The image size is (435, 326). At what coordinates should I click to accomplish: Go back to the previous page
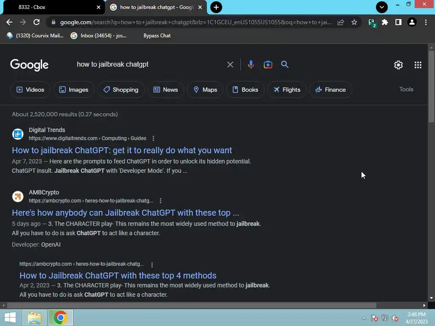(x=9, y=22)
